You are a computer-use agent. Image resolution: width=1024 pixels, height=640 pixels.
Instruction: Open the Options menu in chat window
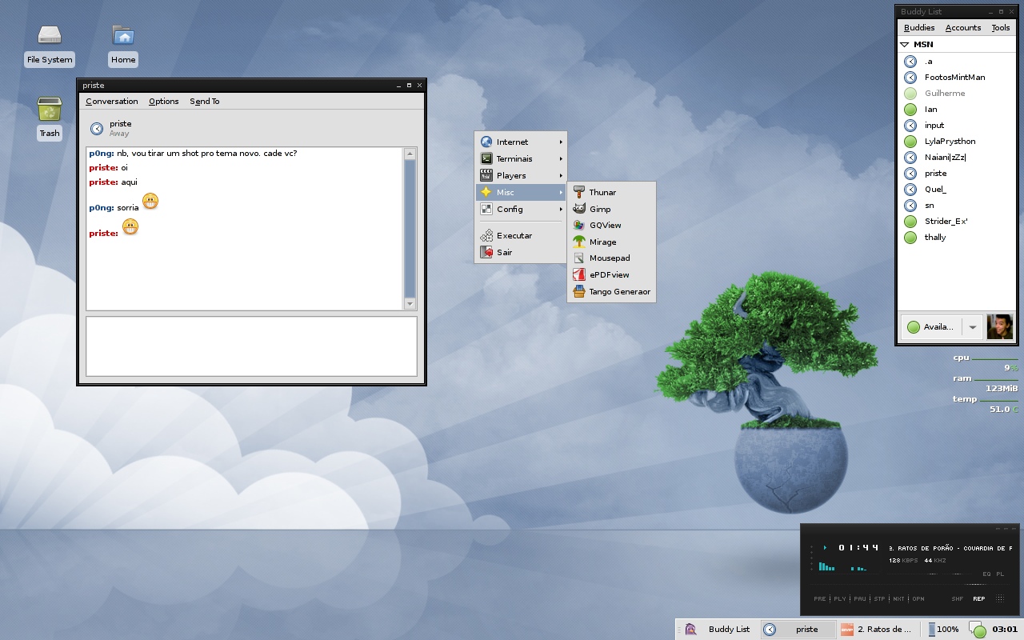(164, 102)
